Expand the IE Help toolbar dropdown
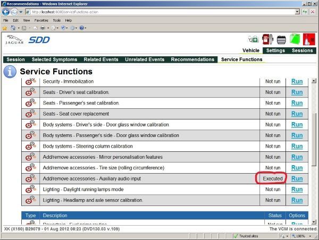 [x=86, y=28]
